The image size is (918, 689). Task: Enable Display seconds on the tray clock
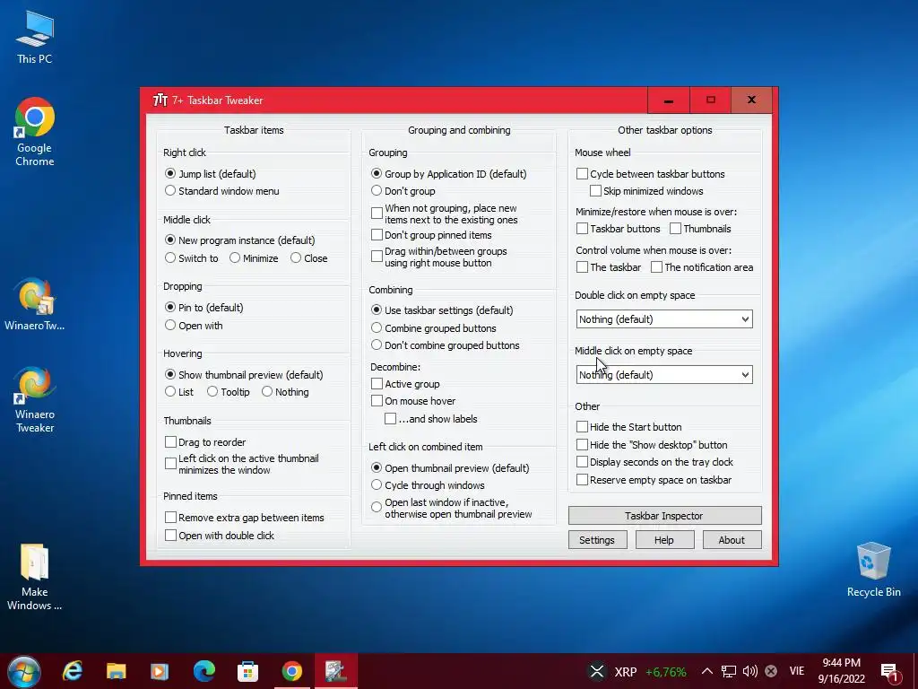(x=654, y=462)
